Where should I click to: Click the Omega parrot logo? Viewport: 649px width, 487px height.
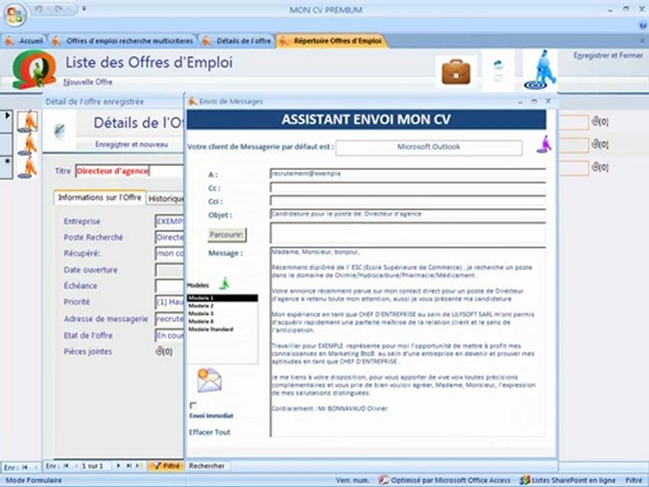pyautogui.click(x=34, y=70)
